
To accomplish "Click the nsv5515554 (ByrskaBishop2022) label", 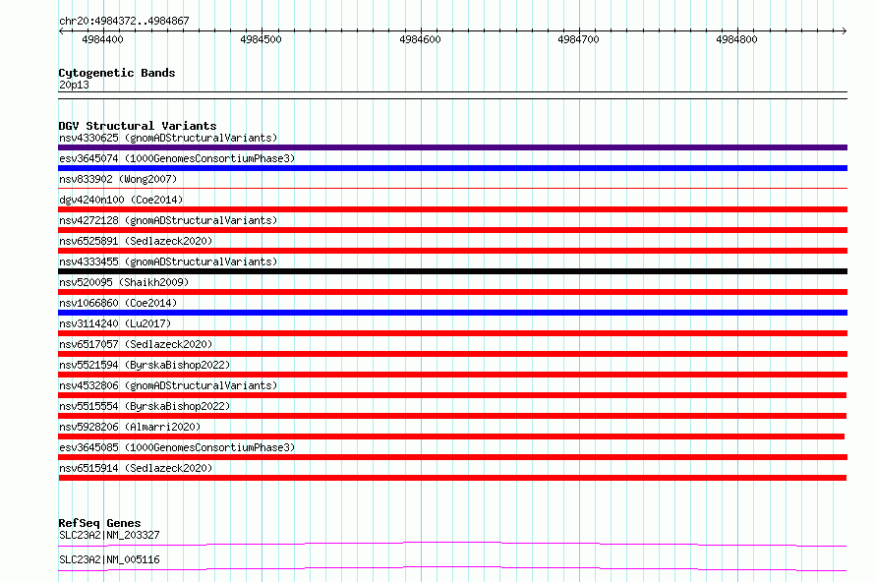I will (145, 406).
